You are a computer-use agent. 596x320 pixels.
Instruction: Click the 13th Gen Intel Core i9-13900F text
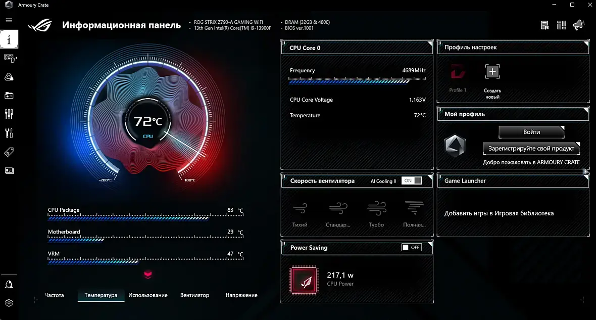click(232, 28)
